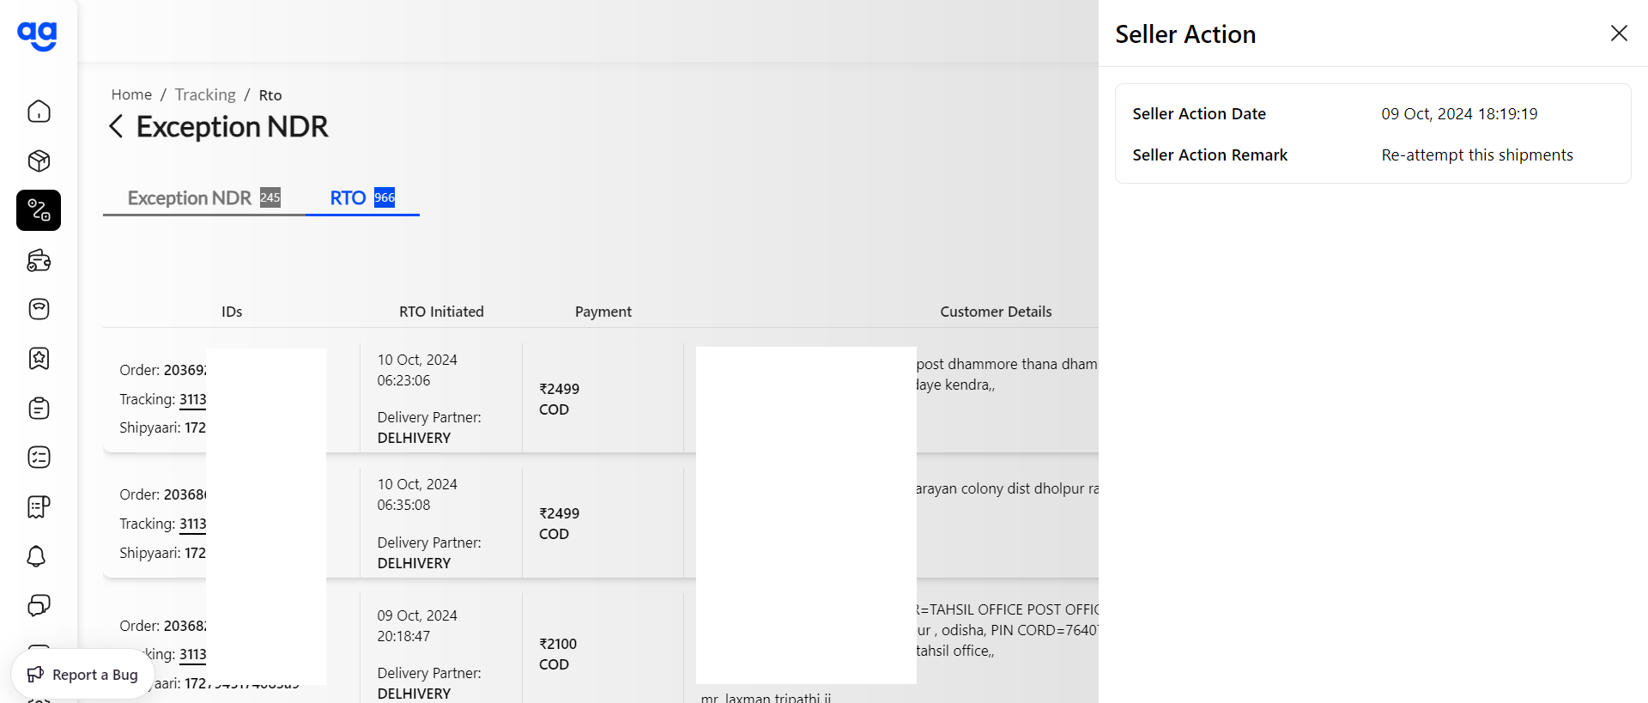The height and width of the screenshot is (703, 1648).
Task: Open the notifications bell icon
Action: pyautogui.click(x=36, y=556)
